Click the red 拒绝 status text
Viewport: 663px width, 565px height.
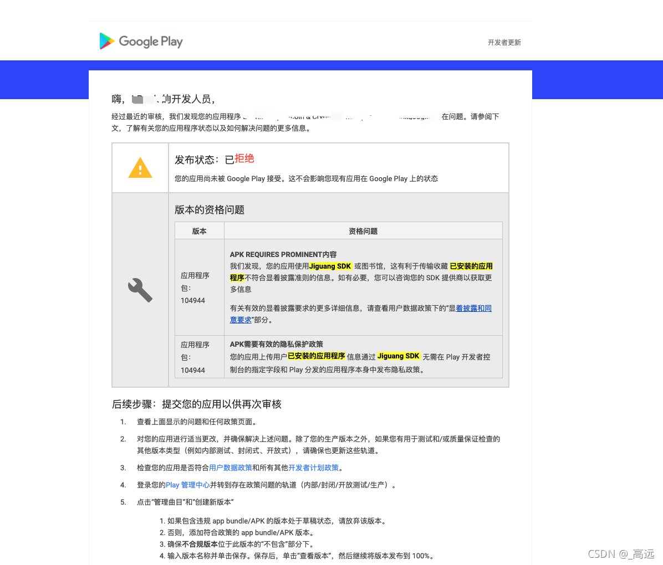point(244,158)
